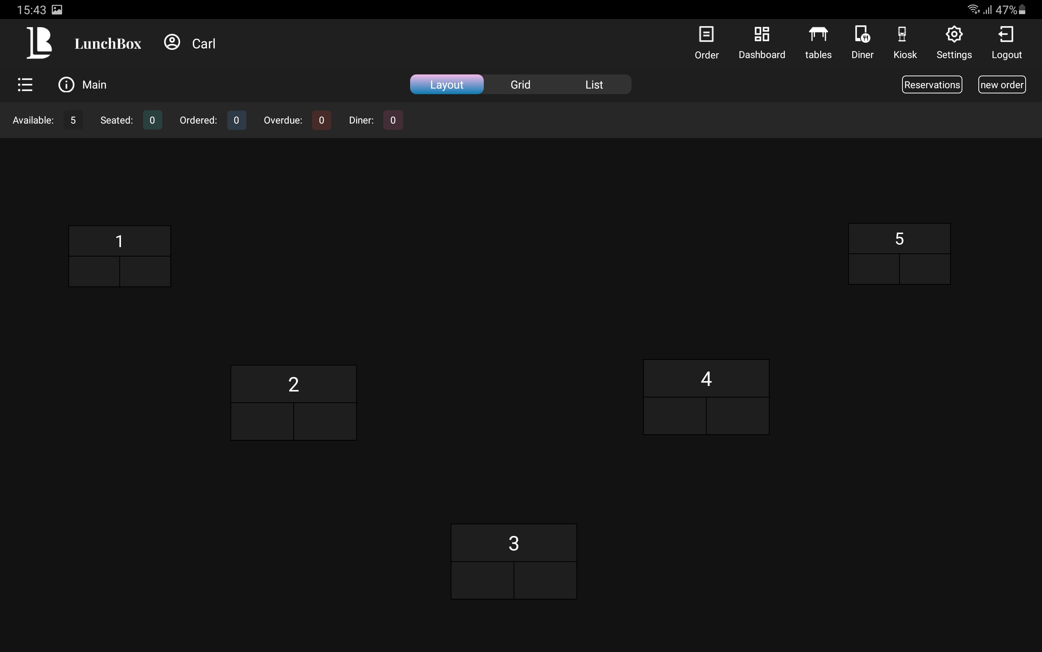Image resolution: width=1042 pixels, height=652 pixels.
Task: Open the Diner icon
Action: pyautogui.click(x=862, y=35)
